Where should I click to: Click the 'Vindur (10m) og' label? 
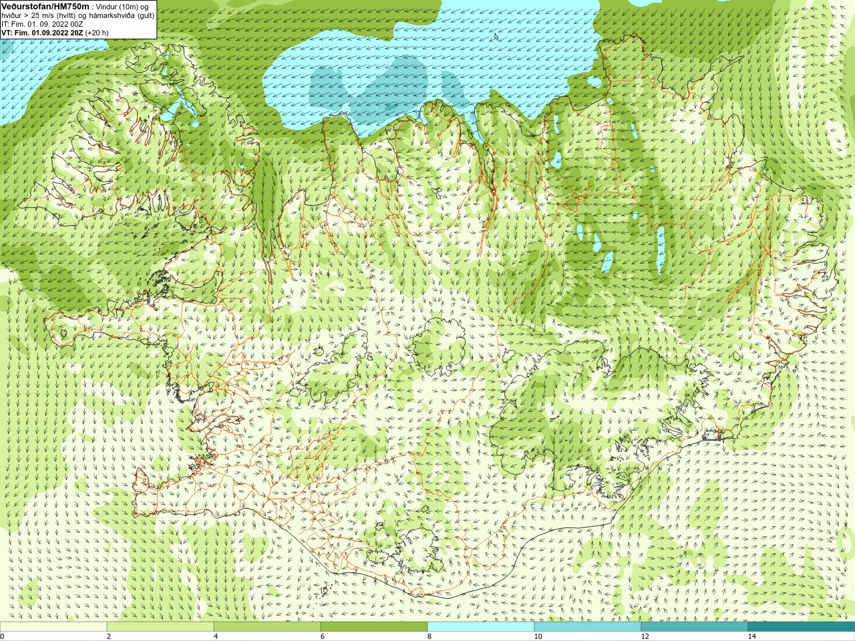pos(123,7)
